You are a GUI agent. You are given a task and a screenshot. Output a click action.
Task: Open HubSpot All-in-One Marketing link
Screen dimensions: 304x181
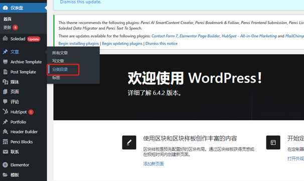[249, 36]
